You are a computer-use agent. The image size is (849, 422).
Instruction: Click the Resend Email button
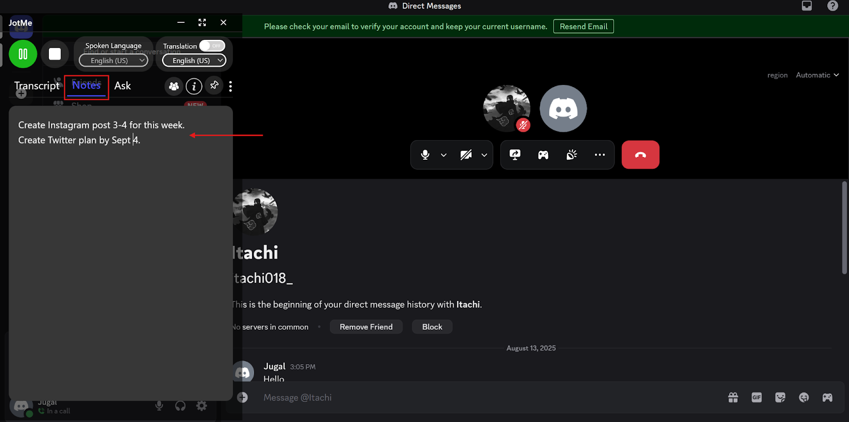[584, 27]
